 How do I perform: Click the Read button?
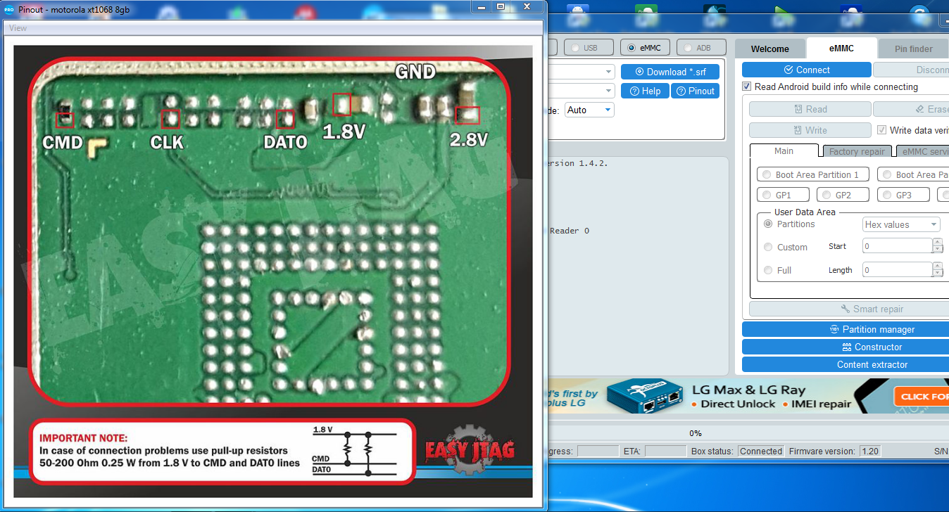810,109
